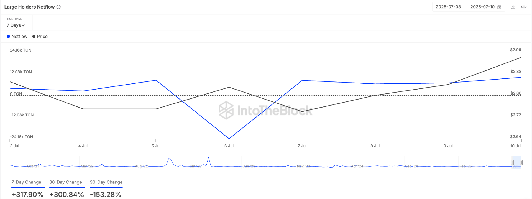Click the IntoTheBlock watermark logo
This screenshot has height=199, width=532.
click(226, 110)
